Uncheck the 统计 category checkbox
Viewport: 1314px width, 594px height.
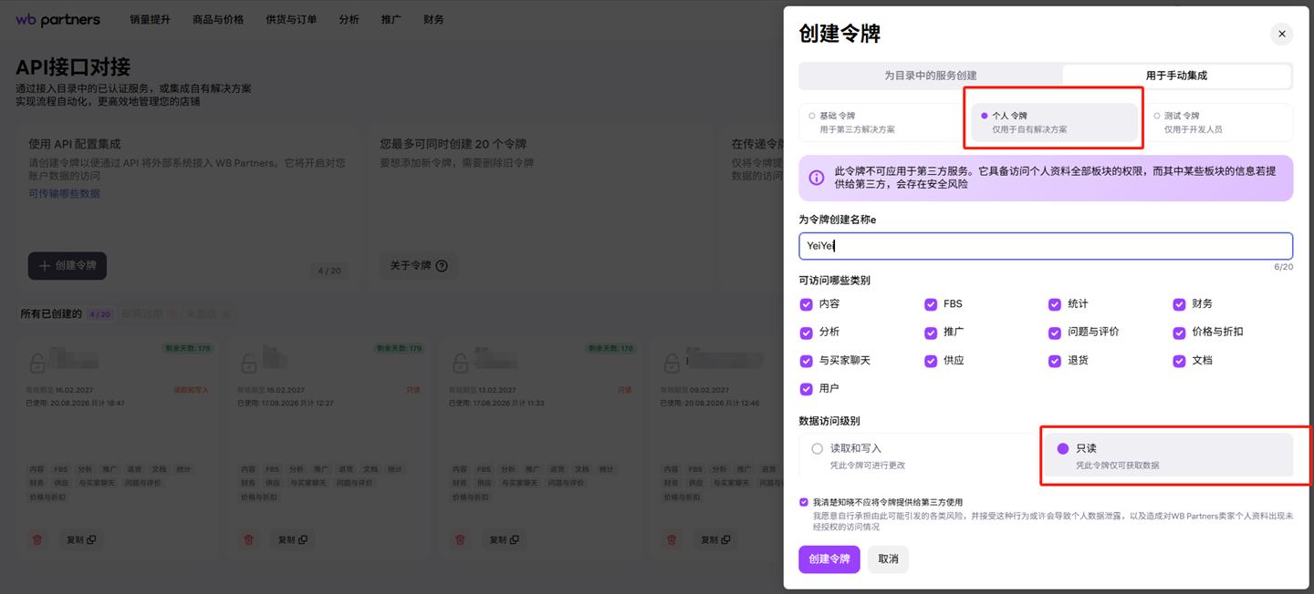[1055, 304]
